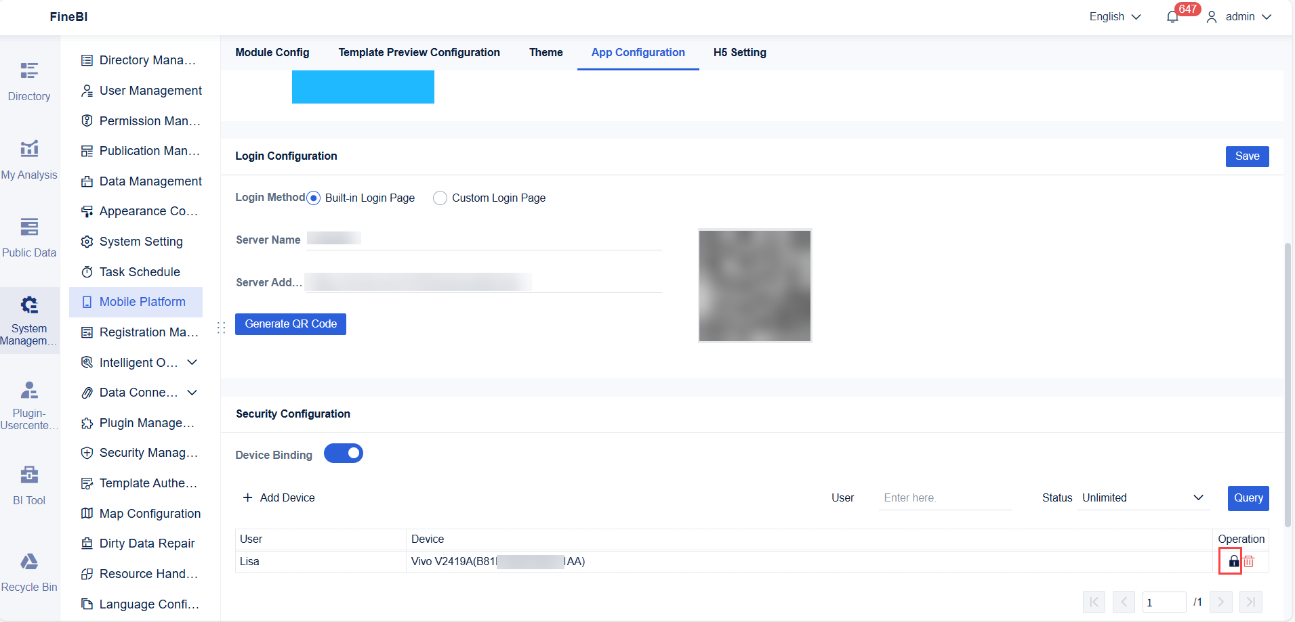The image size is (1295, 622).
Task: Switch to Theme tab
Action: (x=546, y=53)
